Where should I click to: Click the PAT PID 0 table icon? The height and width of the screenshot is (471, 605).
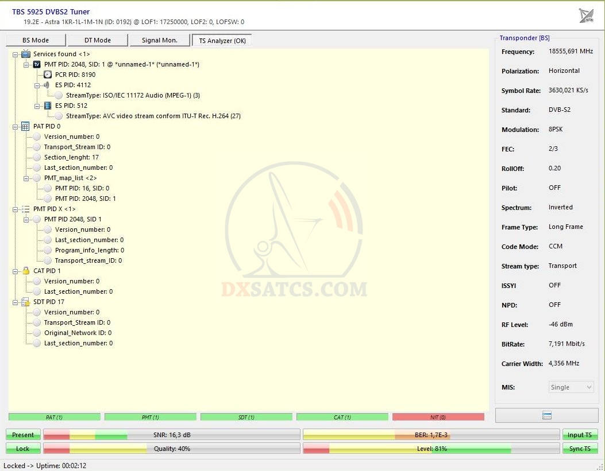pyautogui.click(x=25, y=126)
